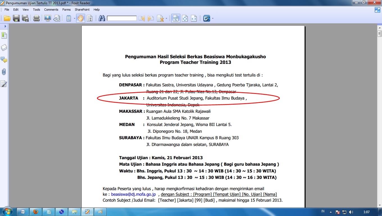Open the Bookmarks panel in sidebar
This screenshot has height=216, width=382.
[x=4, y=35]
